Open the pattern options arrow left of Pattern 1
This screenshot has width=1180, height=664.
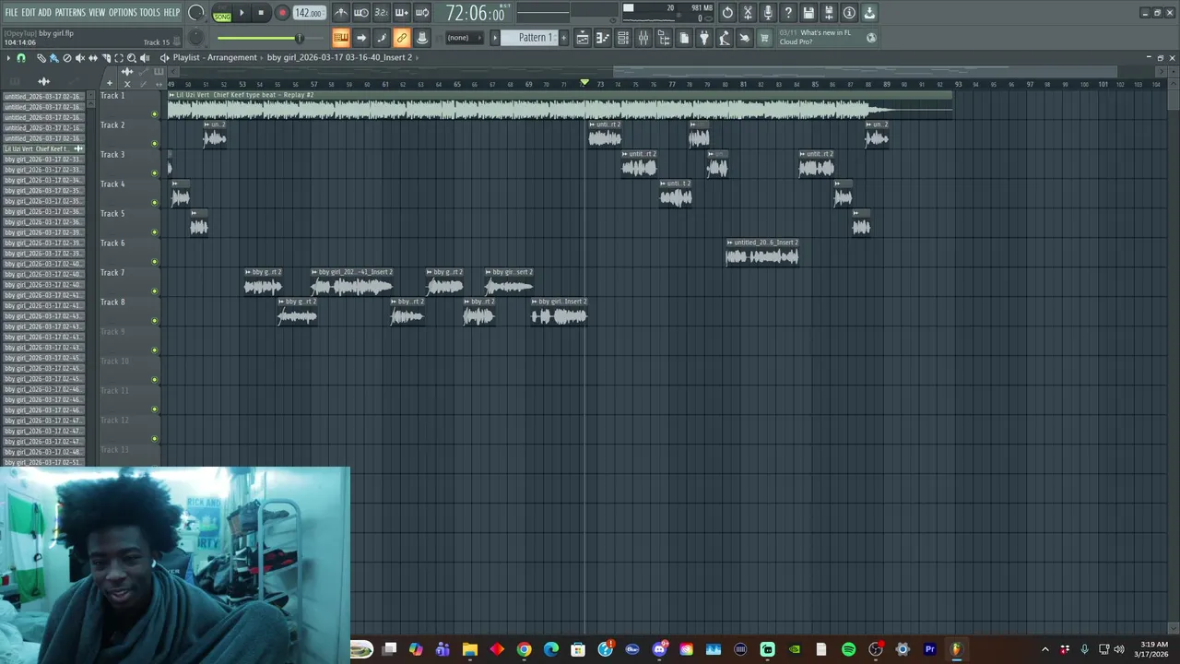[495, 38]
